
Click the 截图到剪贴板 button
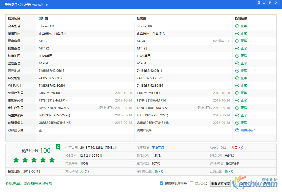coord(220,183)
